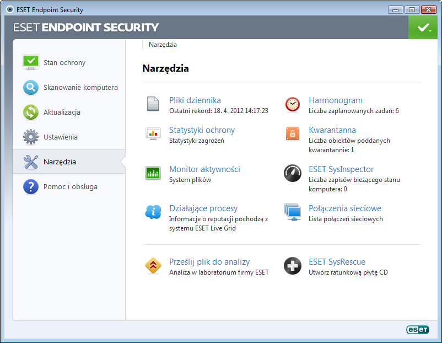This screenshot has width=442, height=343.
Task: Click text 'Ostatni rekord: 18. 4. 2012 14:17:23'
Action: click(218, 111)
